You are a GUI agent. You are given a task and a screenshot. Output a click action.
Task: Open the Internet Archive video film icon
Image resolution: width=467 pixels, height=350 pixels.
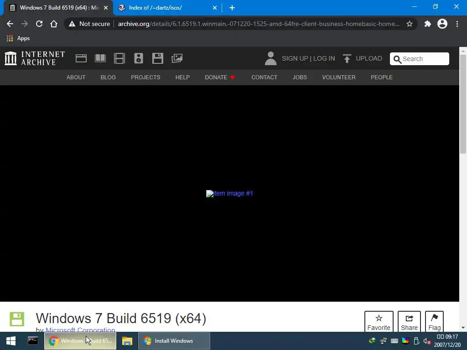pos(119,58)
